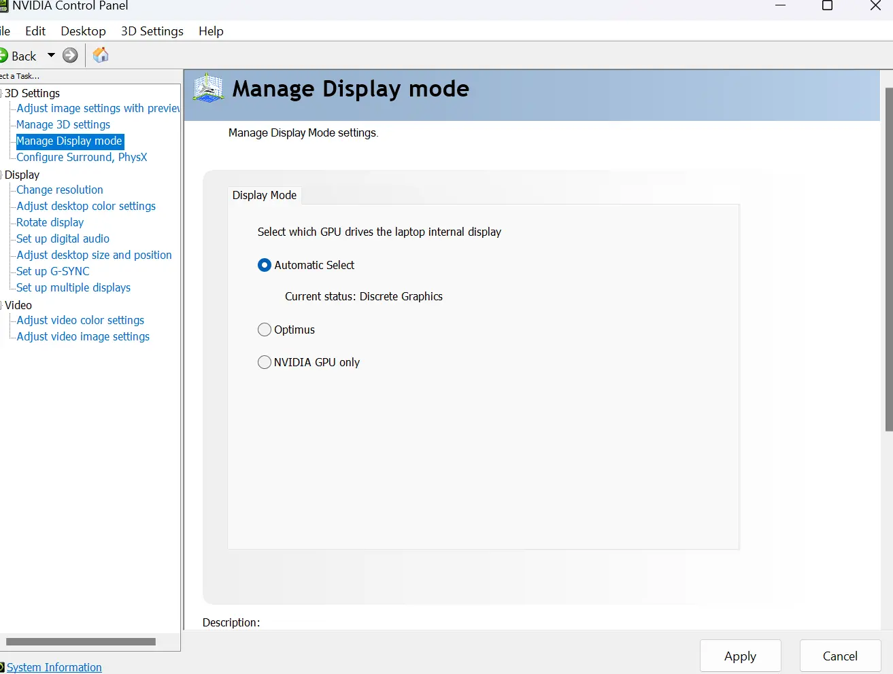Go to Manage 3D settings
This screenshot has width=893, height=674.
63,124
